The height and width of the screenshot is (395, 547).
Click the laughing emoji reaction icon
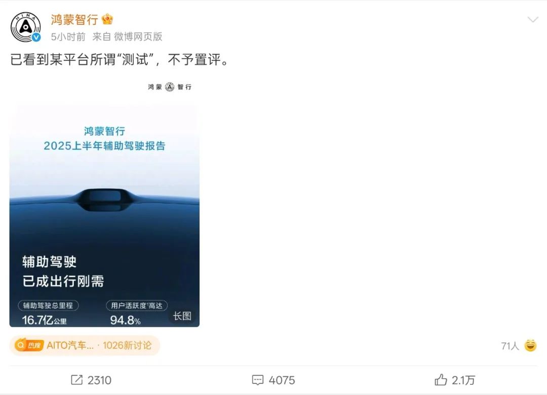pos(531,345)
